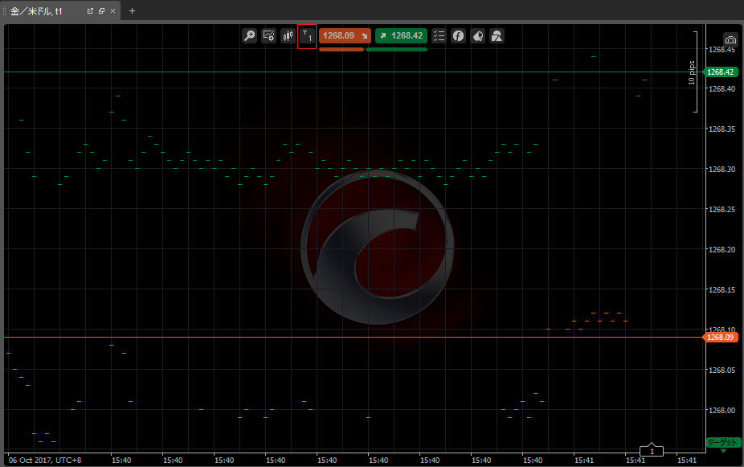The image size is (744, 467).
Task: Click the ターゲット target marker
Action: (722, 442)
